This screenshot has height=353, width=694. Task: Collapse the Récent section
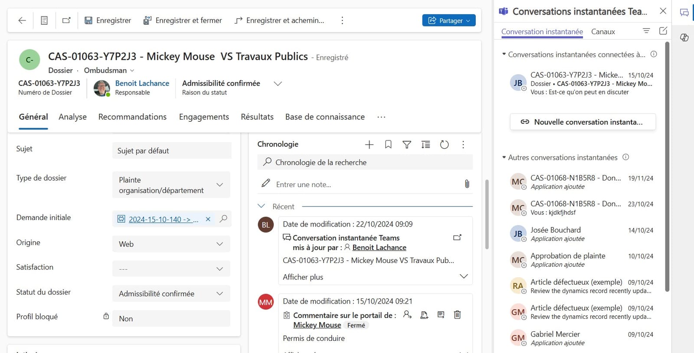click(x=261, y=206)
